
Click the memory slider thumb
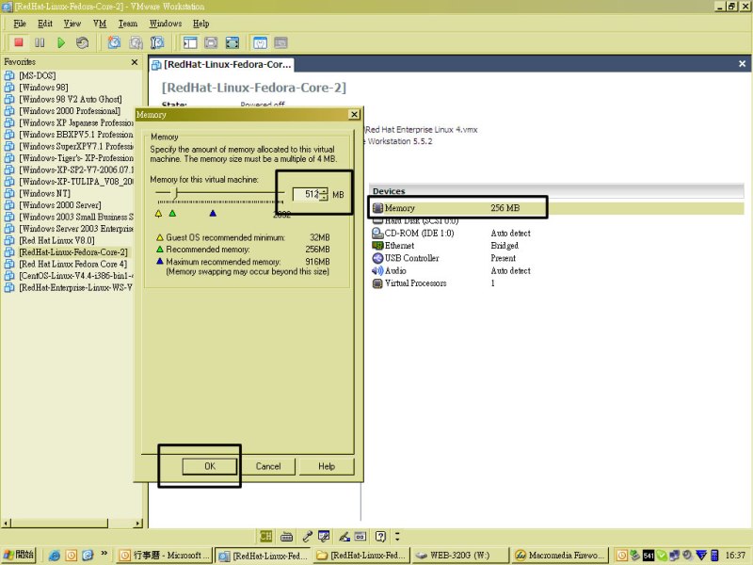point(176,193)
